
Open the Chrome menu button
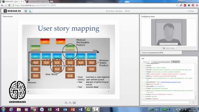(197, 5)
